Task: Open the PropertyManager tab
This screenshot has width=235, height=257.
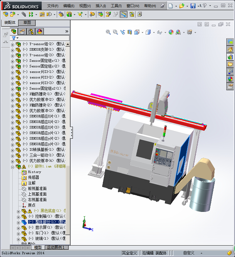Action: click(22, 31)
